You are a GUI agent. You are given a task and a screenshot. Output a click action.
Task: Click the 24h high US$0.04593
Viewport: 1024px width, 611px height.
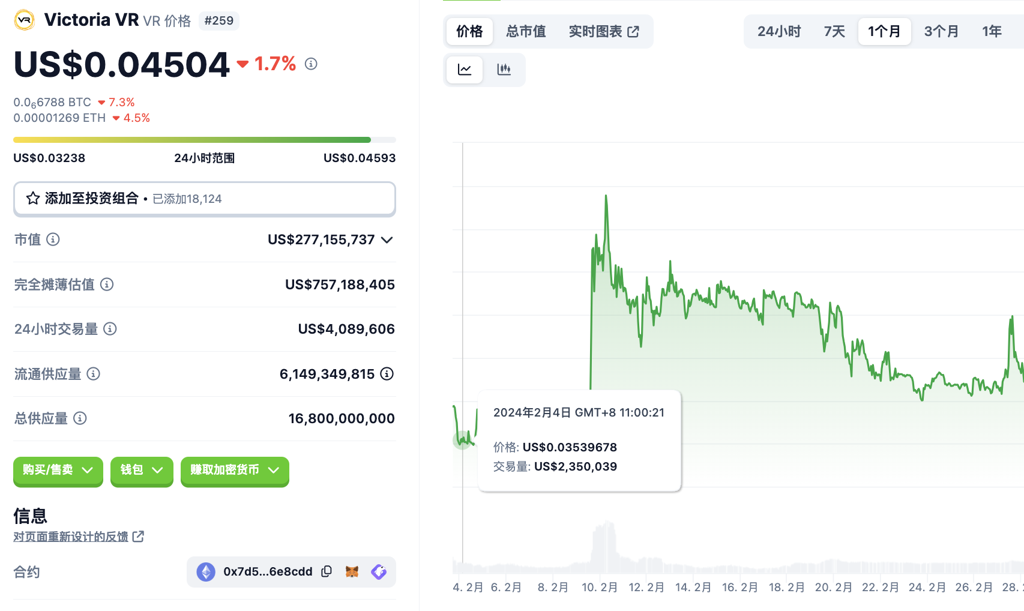[x=360, y=158]
